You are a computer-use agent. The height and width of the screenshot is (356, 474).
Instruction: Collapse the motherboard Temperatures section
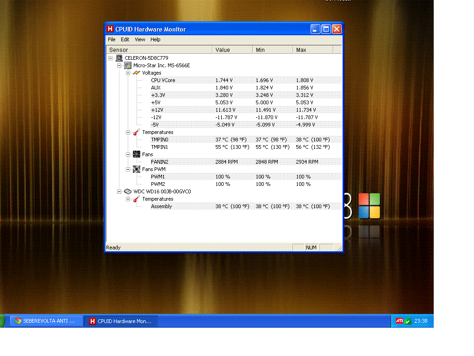pyautogui.click(x=128, y=132)
